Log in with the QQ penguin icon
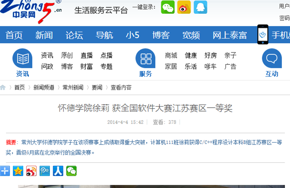This screenshot has width=290, height=188. 200,7
